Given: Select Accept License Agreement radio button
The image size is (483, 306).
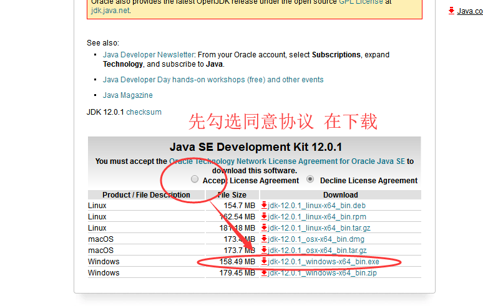Looking at the screenshot, I should click(x=194, y=179).
